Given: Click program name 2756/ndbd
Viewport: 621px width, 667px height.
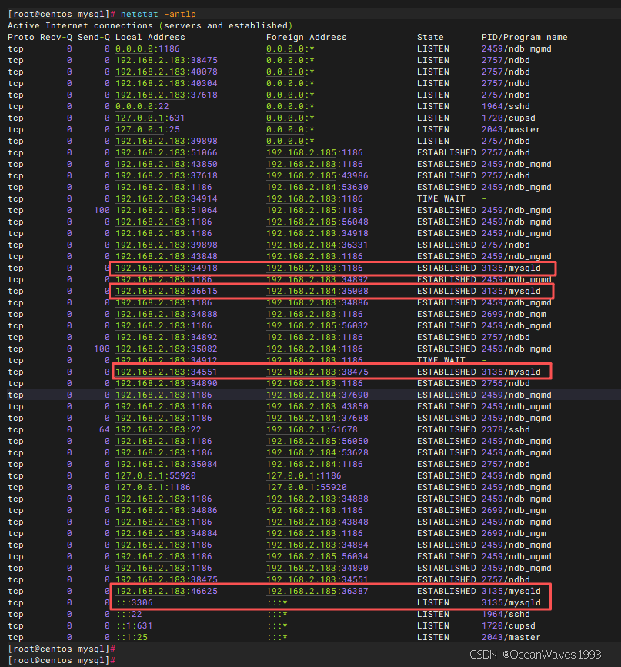Looking at the screenshot, I should pyautogui.click(x=506, y=383).
